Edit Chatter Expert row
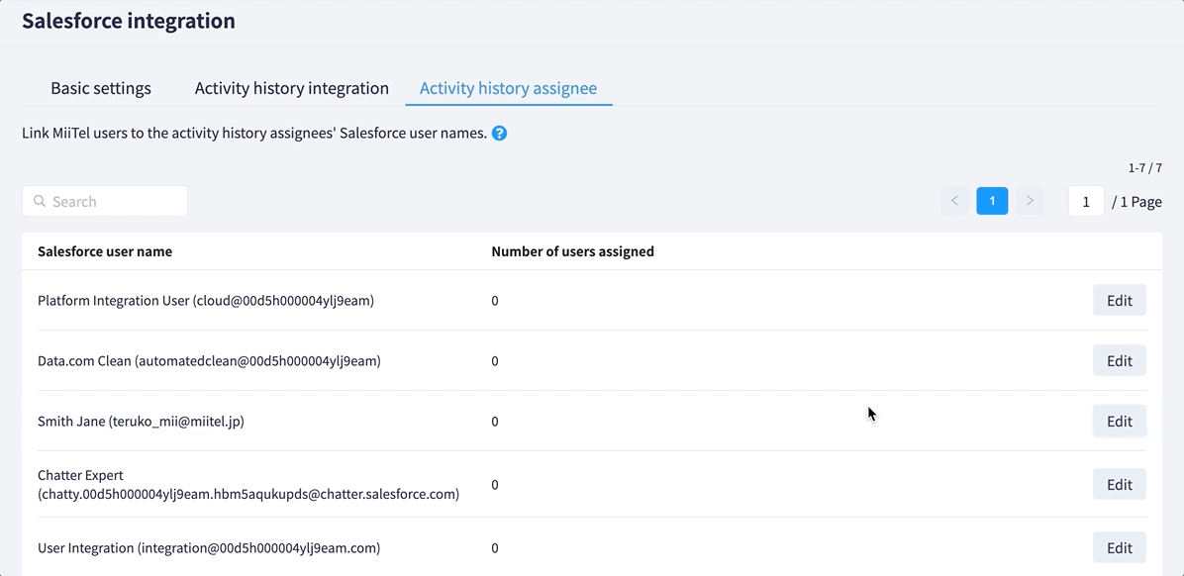This screenshot has width=1184, height=576. tap(1119, 484)
